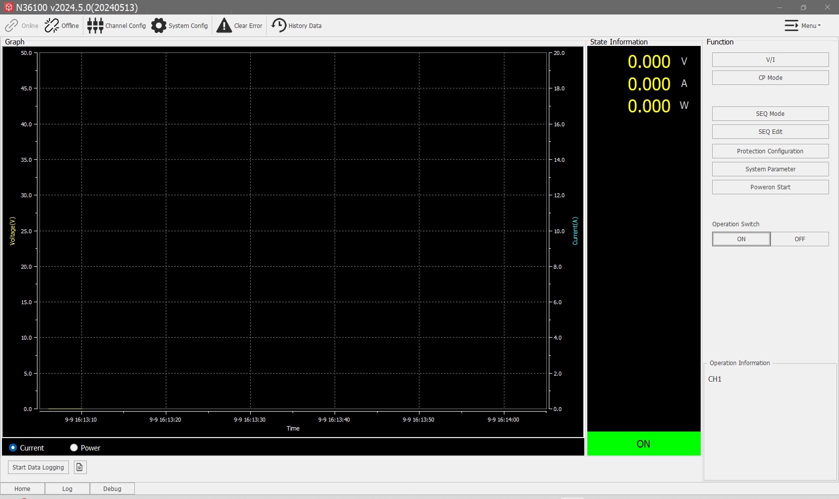The width and height of the screenshot is (839, 499).
Task: Turn the Operation Switch ON
Action: [741, 239]
